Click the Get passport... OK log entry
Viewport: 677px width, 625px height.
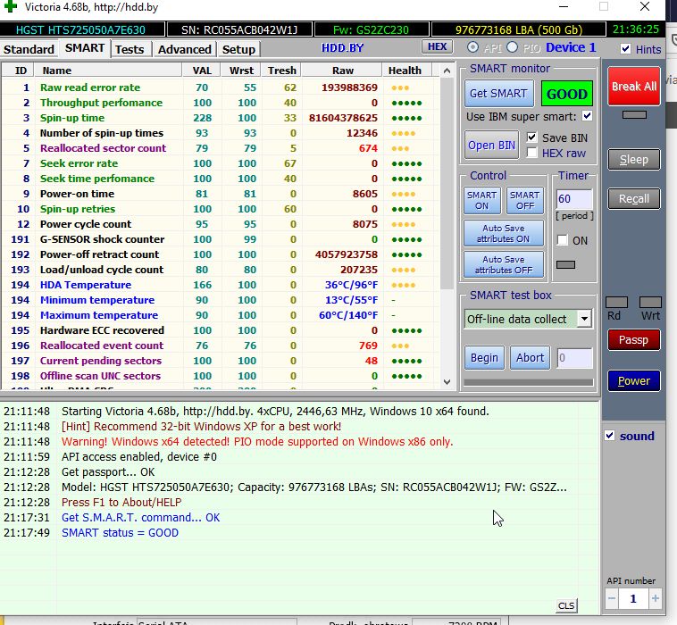tap(108, 471)
